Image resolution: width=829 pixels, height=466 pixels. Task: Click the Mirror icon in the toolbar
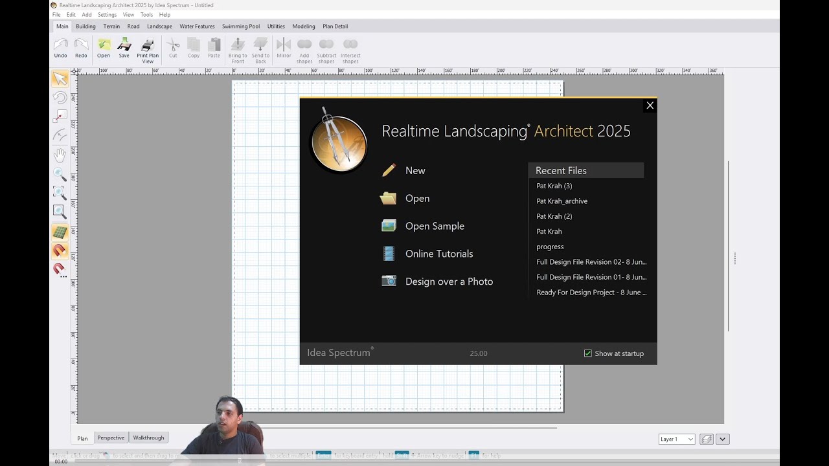284,44
